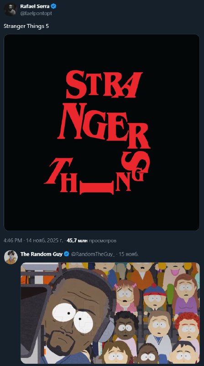The image size is (204, 366).
Task: Open The Random Guy's profile avatar
Action: click(x=10, y=257)
